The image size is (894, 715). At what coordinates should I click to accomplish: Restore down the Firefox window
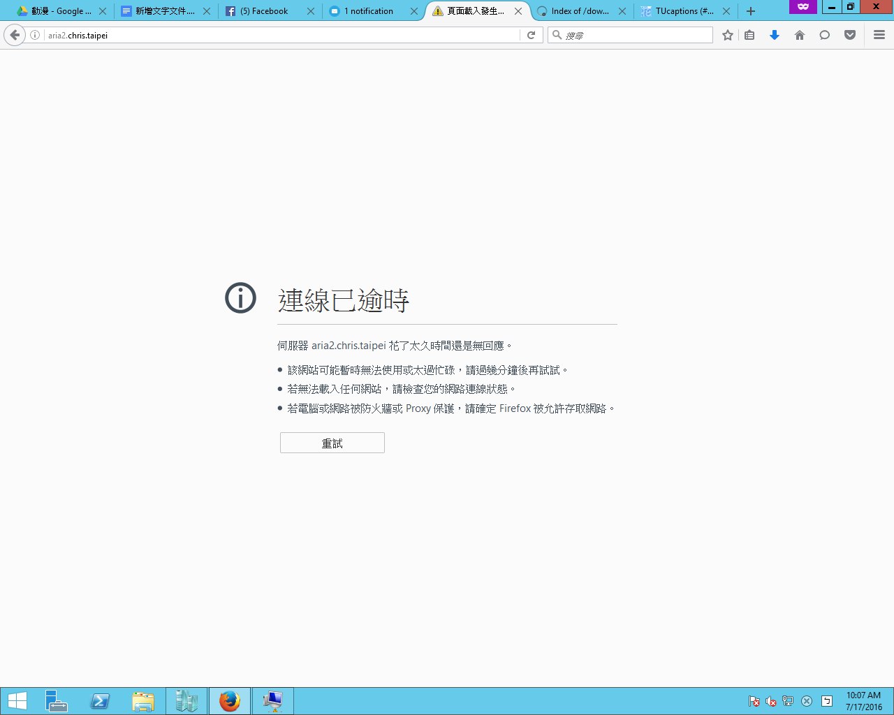click(850, 6)
